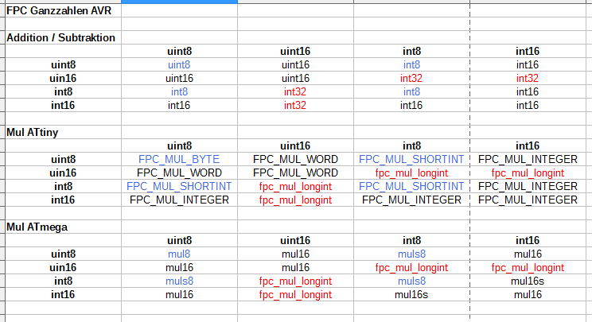Select red 'int32' in Addition int16 row
Viewport: 592px width, 322px height.
point(295,105)
